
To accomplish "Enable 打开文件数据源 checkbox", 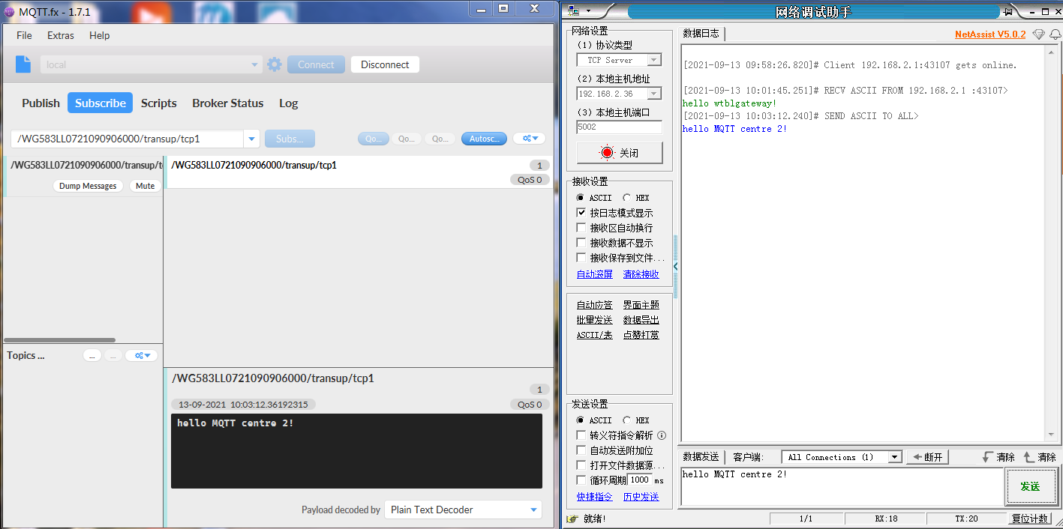I will tap(581, 465).
